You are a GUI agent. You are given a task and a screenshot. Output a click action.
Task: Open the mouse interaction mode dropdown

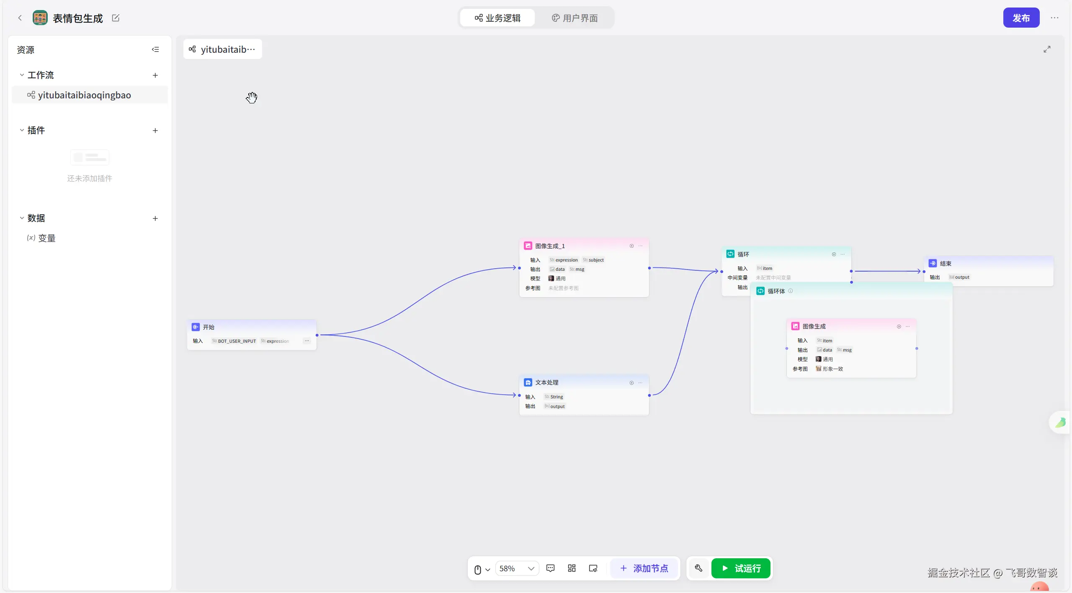click(x=482, y=569)
